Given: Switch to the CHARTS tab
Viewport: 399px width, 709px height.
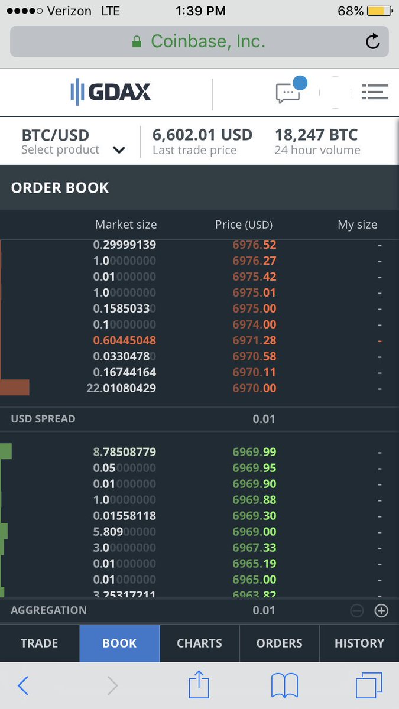Looking at the screenshot, I should (x=199, y=643).
